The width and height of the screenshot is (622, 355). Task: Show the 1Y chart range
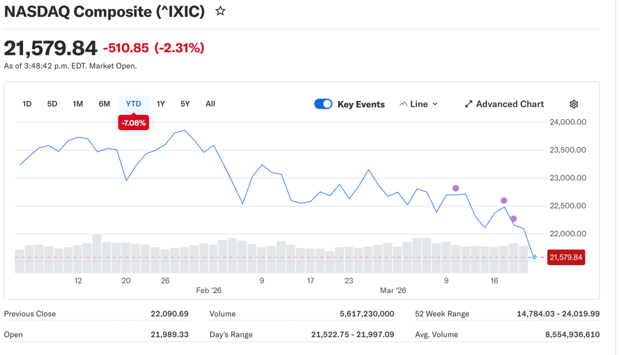pyautogui.click(x=161, y=104)
